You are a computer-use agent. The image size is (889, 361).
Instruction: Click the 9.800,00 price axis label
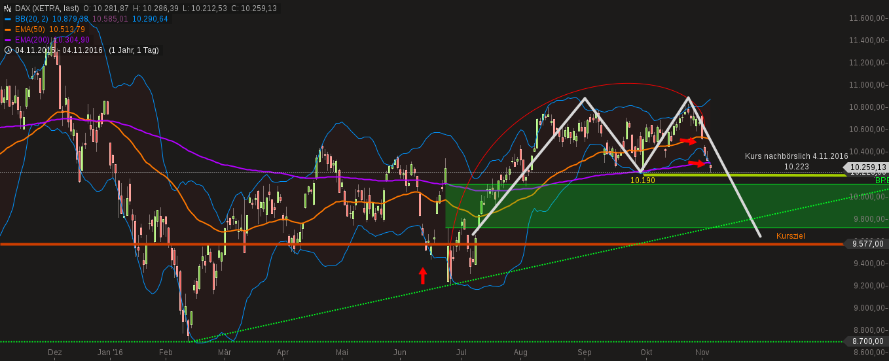point(868,219)
